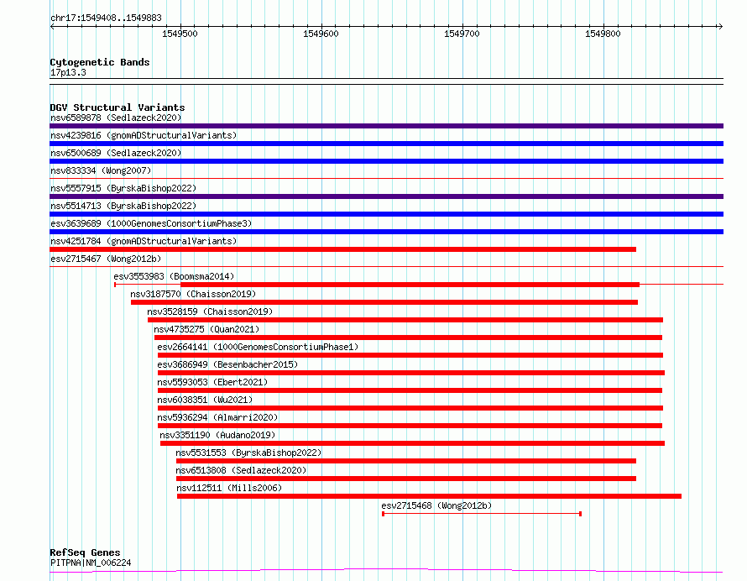This screenshot has width=747, height=581.
Task: Click esv2715468 (Wong2012b) label
Action: point(436,505)
